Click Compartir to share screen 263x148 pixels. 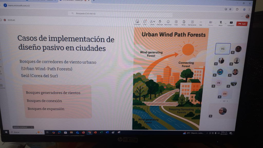231,23
